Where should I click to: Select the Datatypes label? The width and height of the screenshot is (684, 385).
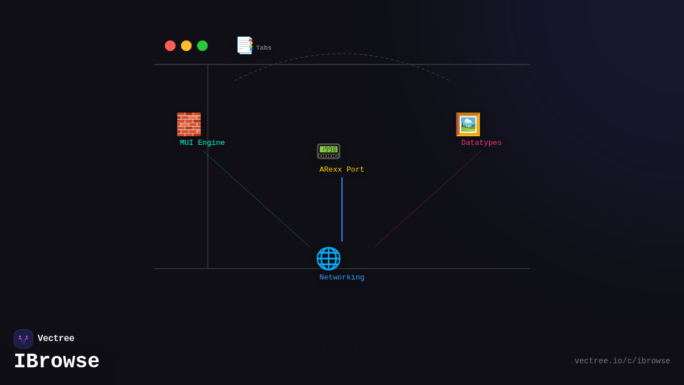pos(481,143)
